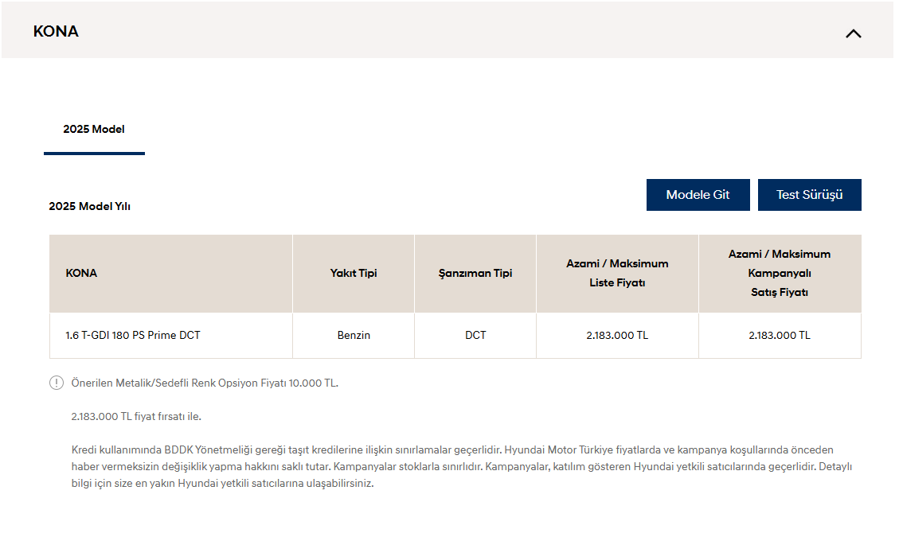
Task: Click the Kampanyalı Satış Fiyatı header
Action: click(780, 274)
